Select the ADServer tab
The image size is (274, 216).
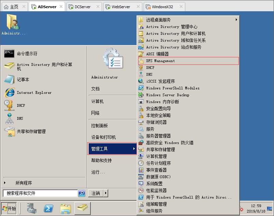pos(47,7)
